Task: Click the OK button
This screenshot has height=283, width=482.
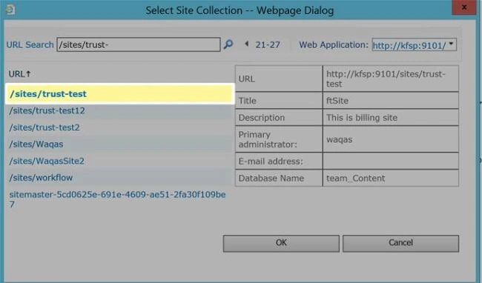Action: pos(281,243)
